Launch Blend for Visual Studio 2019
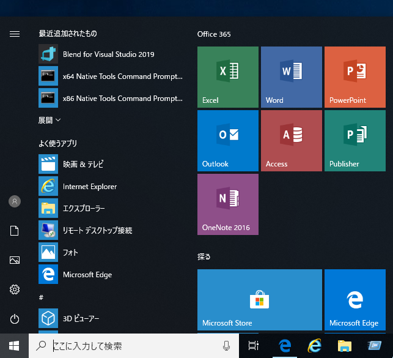 (x=111, y=54)
